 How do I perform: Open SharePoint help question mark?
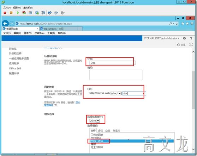pyautogui.click(x=191, y=38)
